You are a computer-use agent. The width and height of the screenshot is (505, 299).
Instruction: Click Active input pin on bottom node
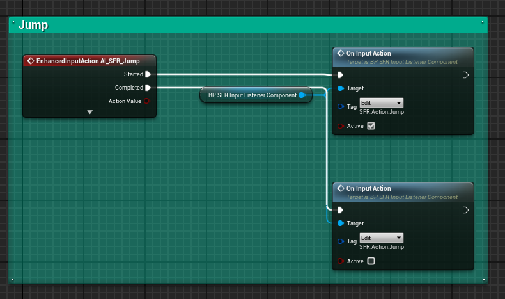340,261
